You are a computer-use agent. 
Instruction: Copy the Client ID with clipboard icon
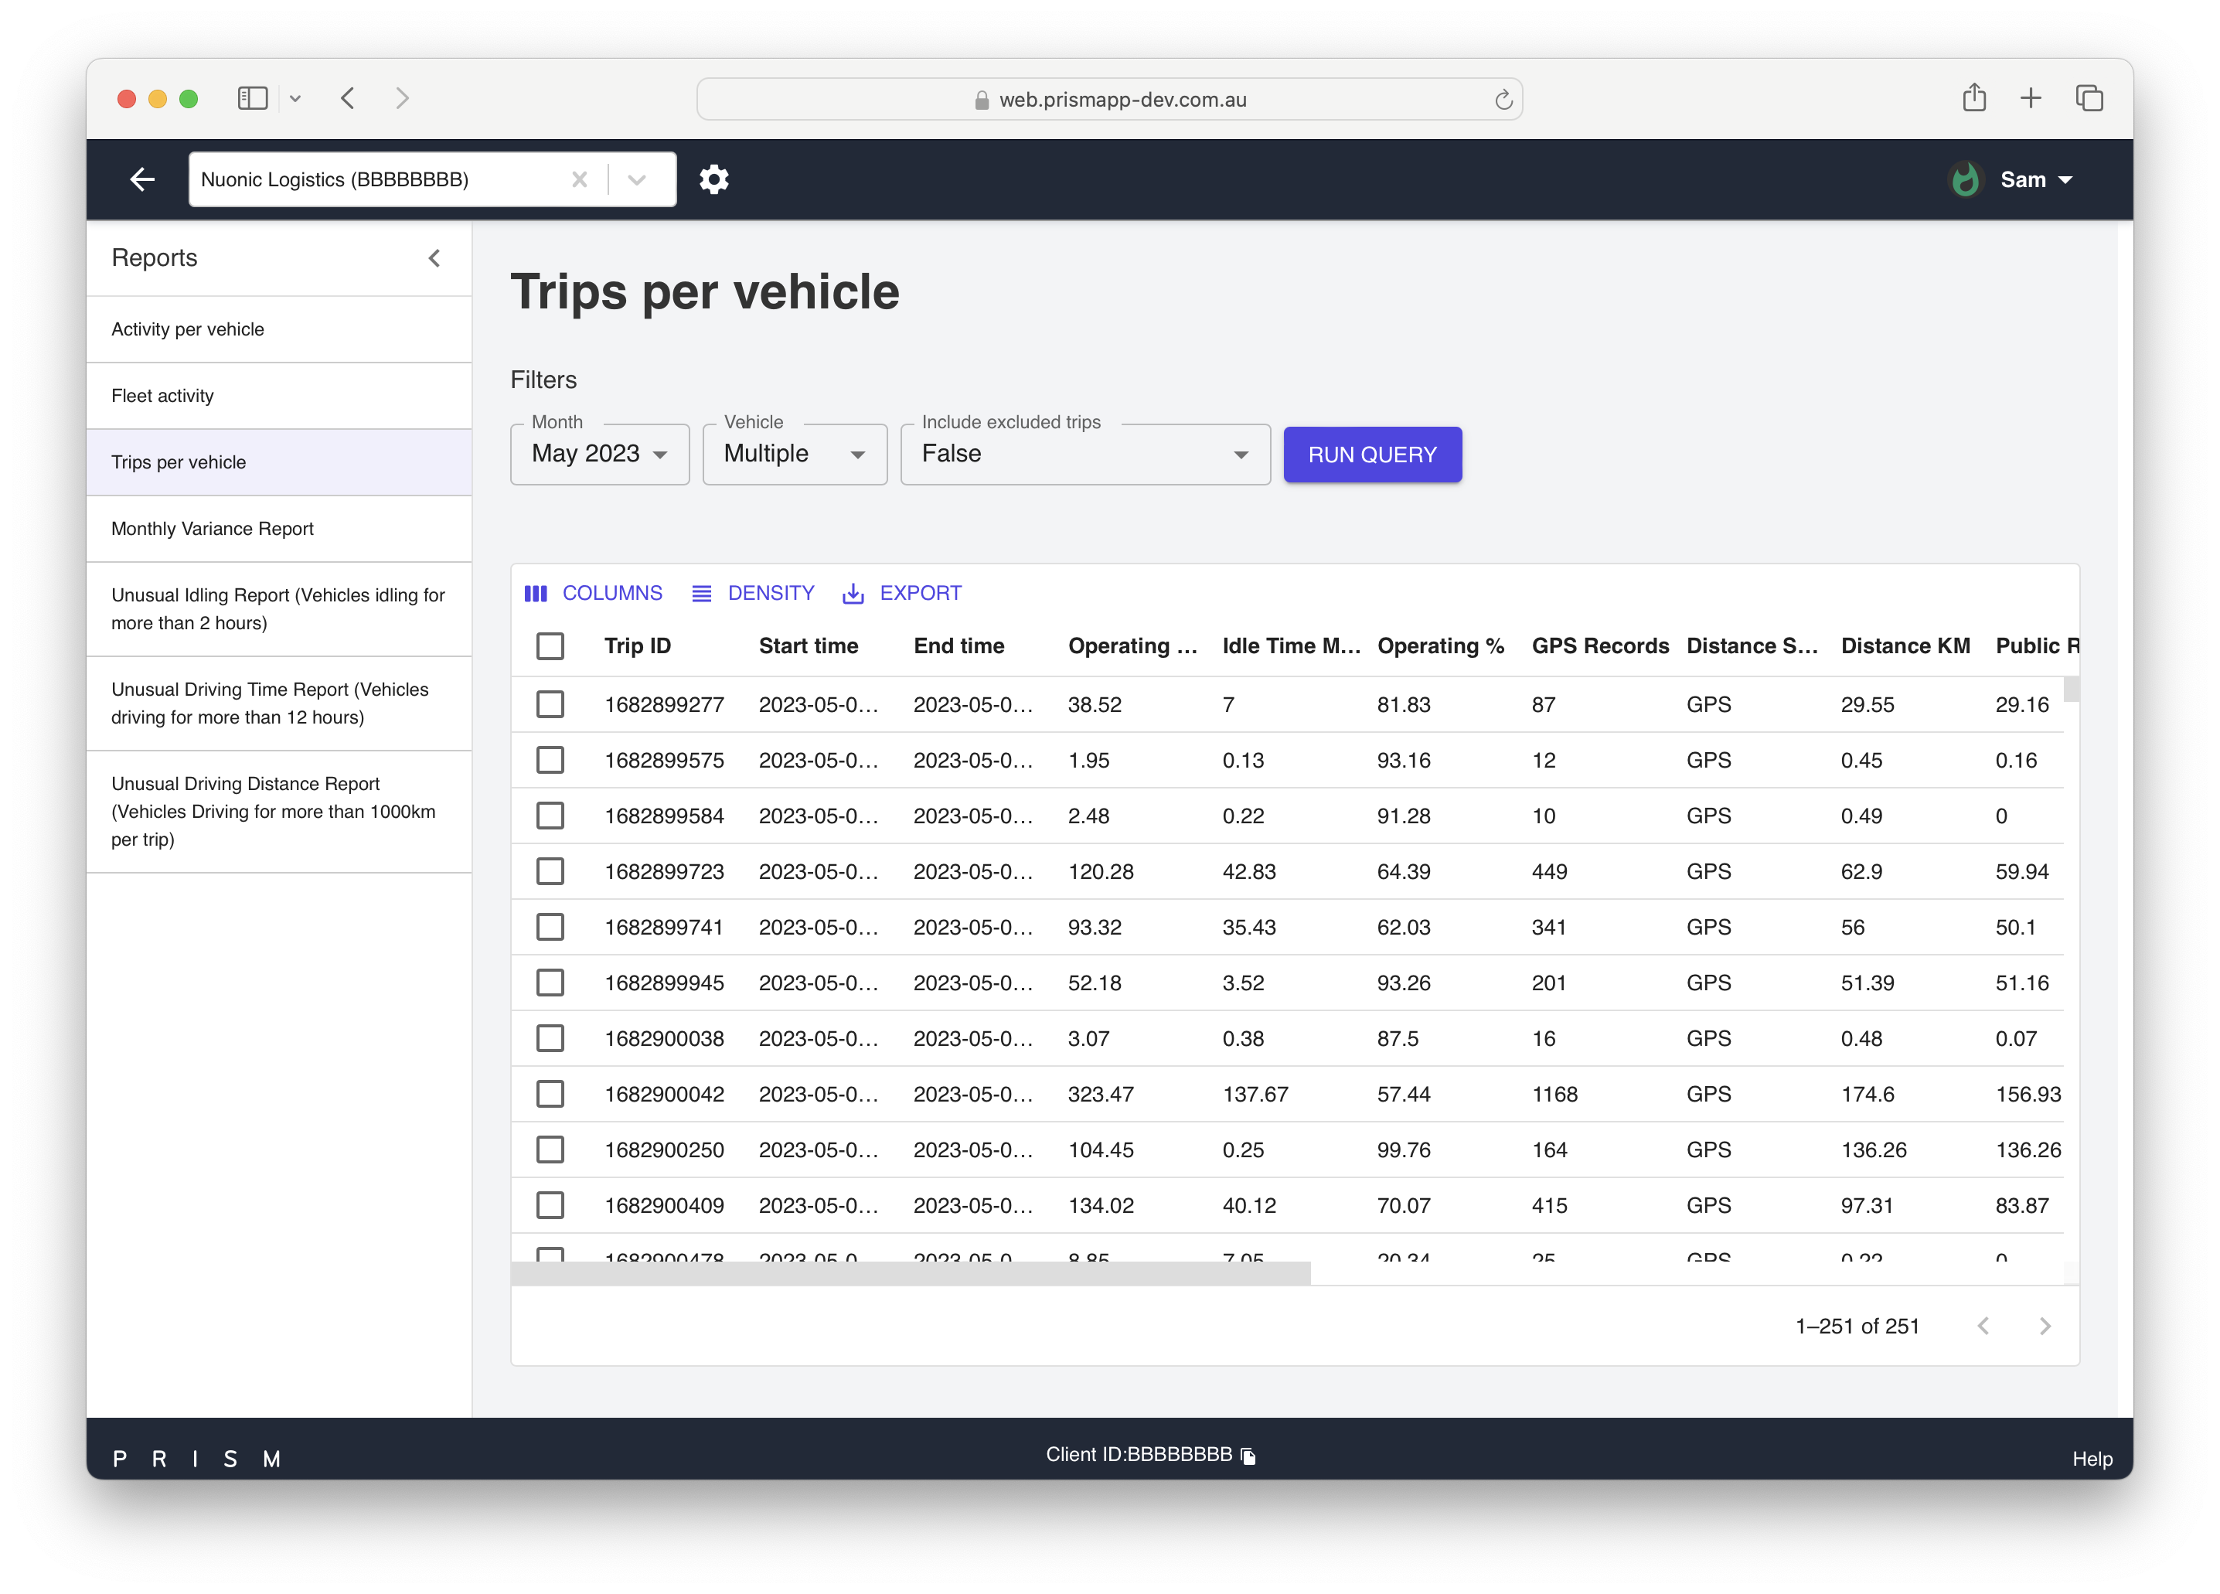(1248, 1456)
